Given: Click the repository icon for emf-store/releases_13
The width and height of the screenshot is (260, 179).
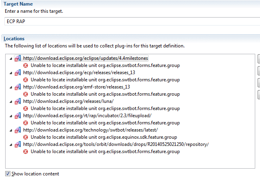Looking at the screenshot, I should (18, 87).
